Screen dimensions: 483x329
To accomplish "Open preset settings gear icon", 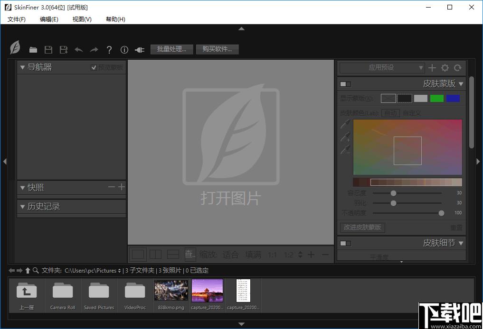I will point(445,68).
